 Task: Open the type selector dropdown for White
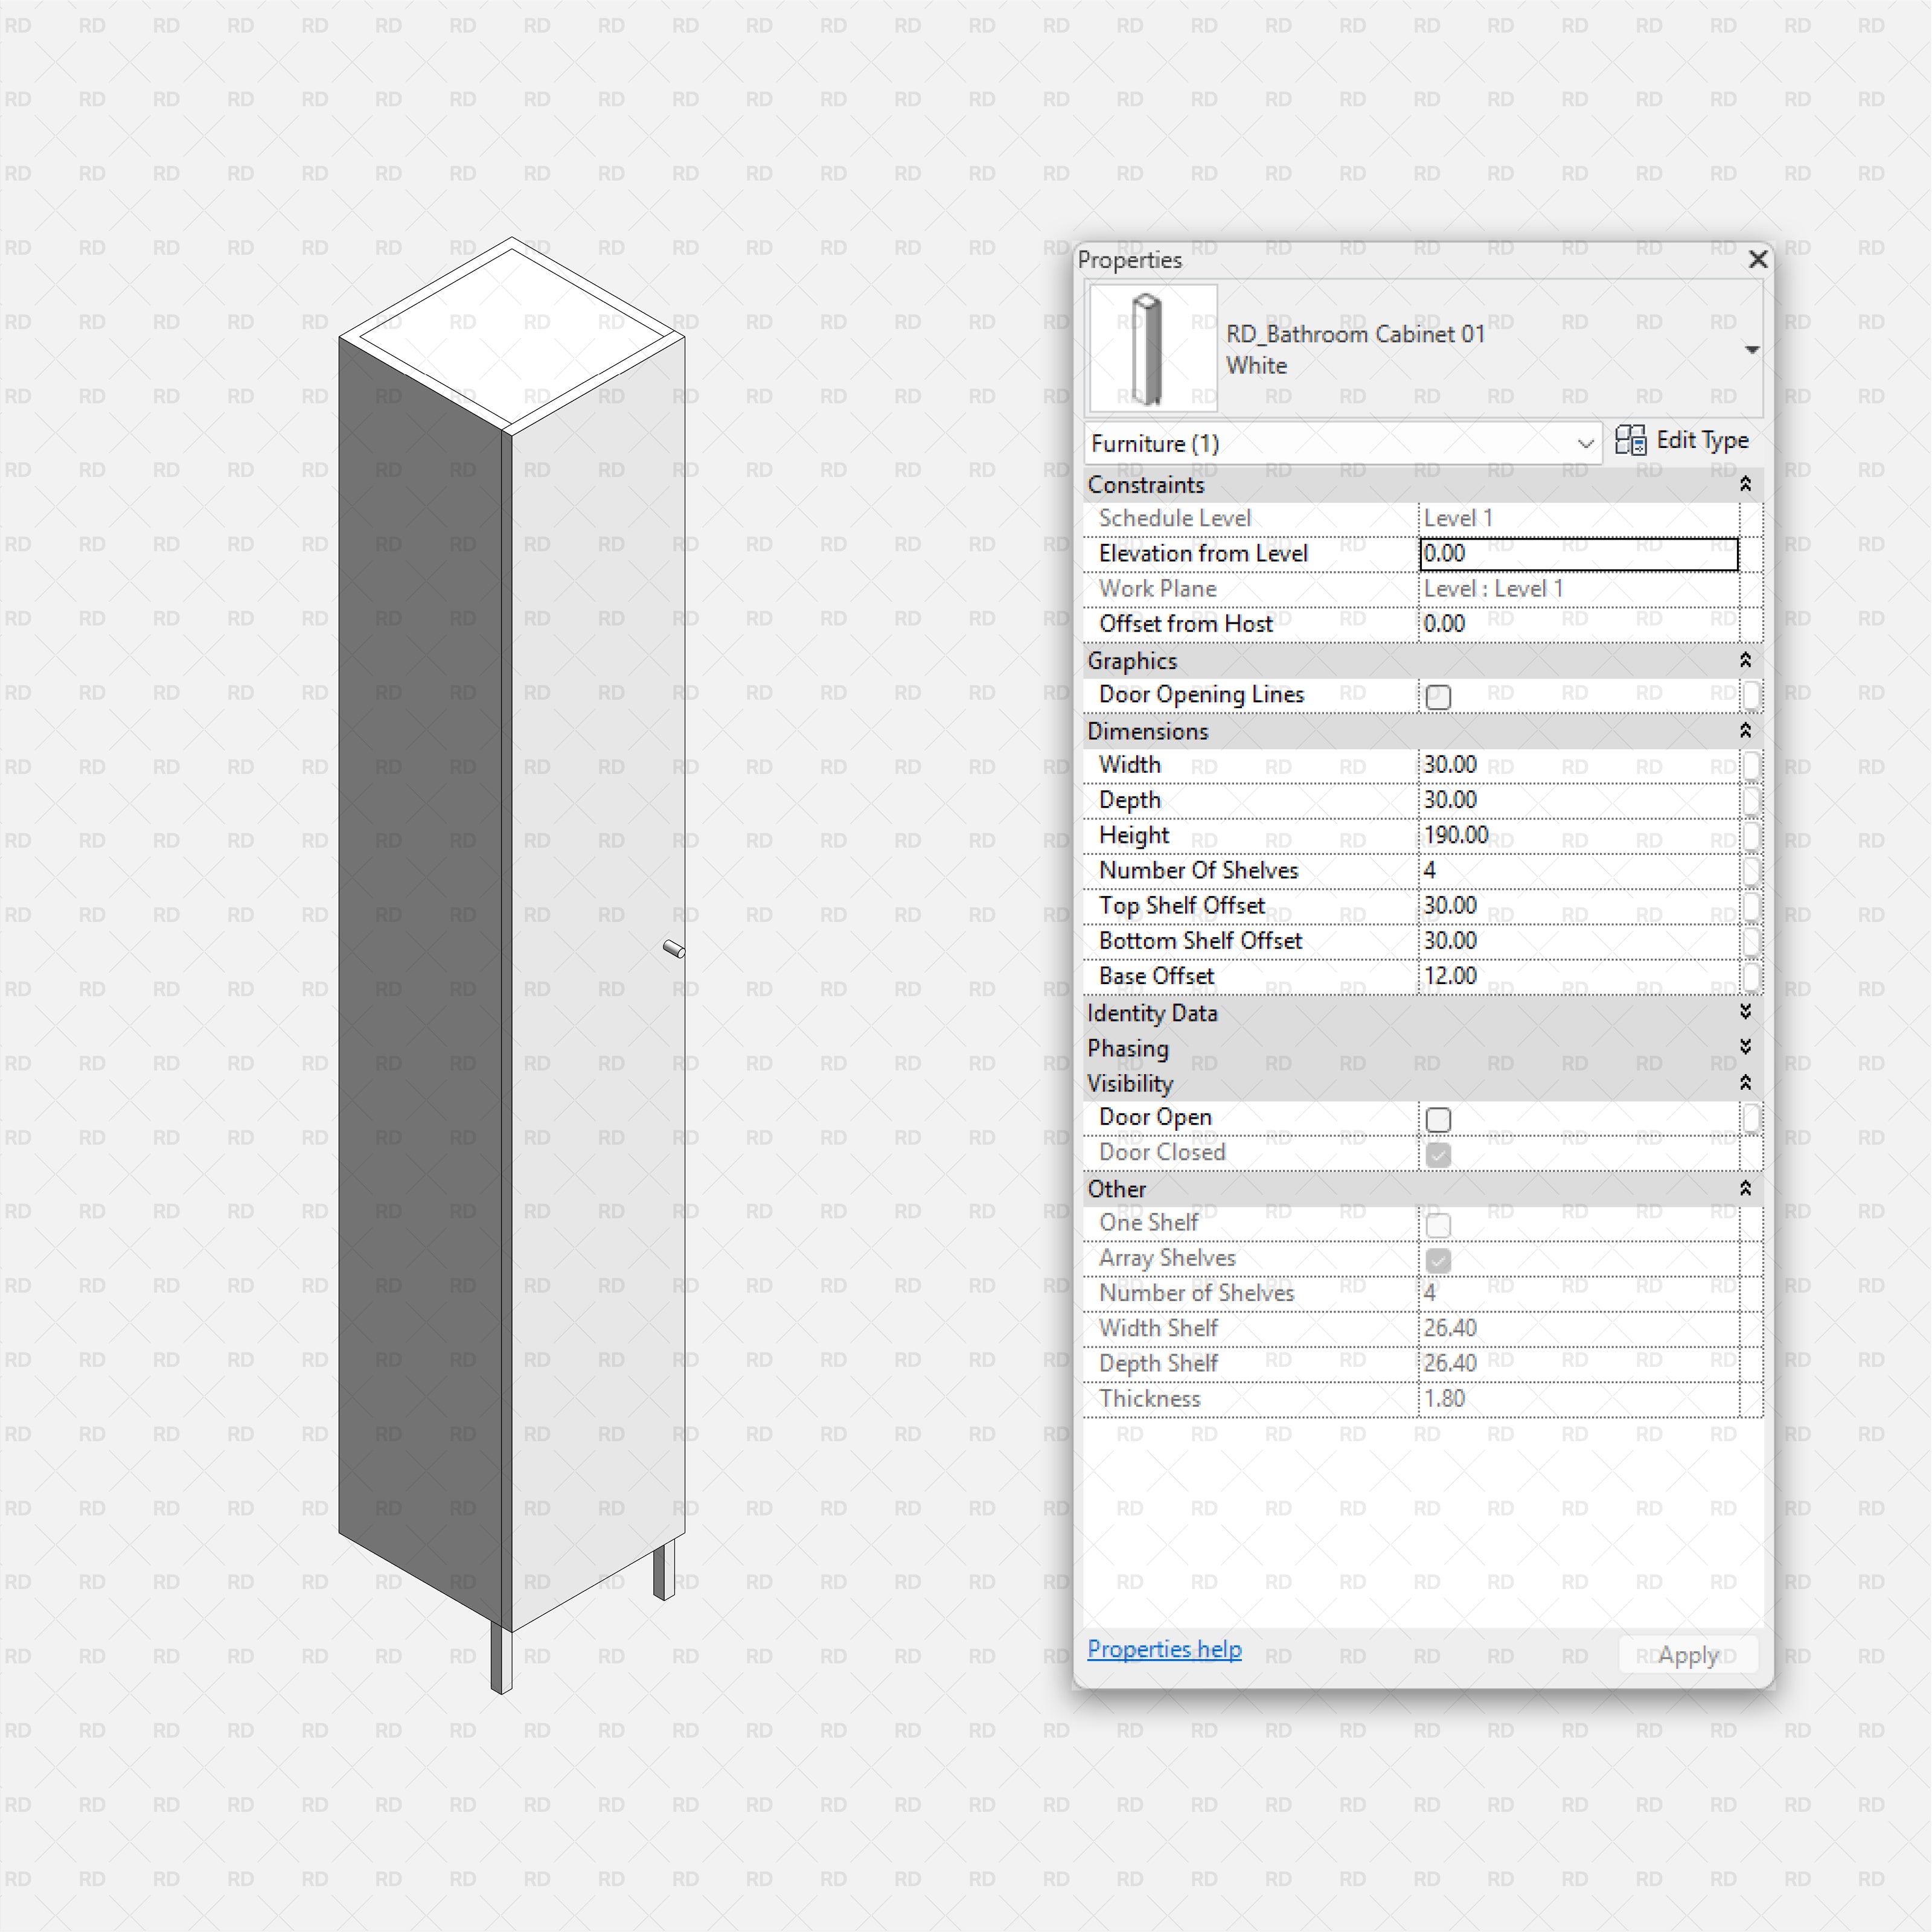(1752, 349)
